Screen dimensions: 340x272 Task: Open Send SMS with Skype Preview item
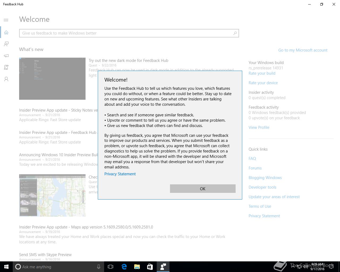45,255
